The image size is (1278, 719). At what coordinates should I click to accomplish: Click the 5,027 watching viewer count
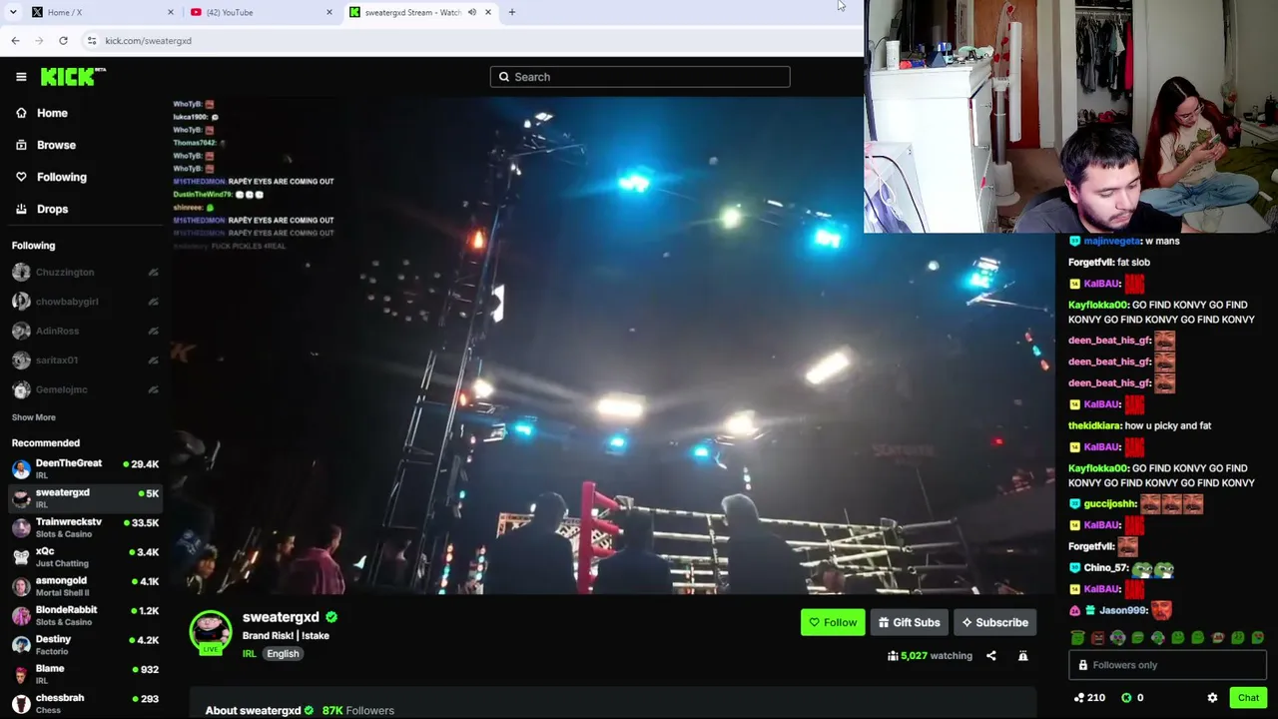tap(930, 656)
